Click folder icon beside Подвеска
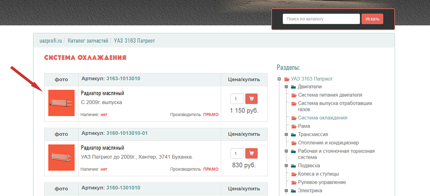The image size is (430, 196). 293,166
